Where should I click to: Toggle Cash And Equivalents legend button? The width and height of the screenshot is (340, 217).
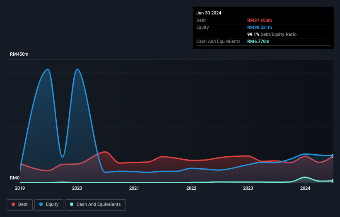[x=95, y=205]
